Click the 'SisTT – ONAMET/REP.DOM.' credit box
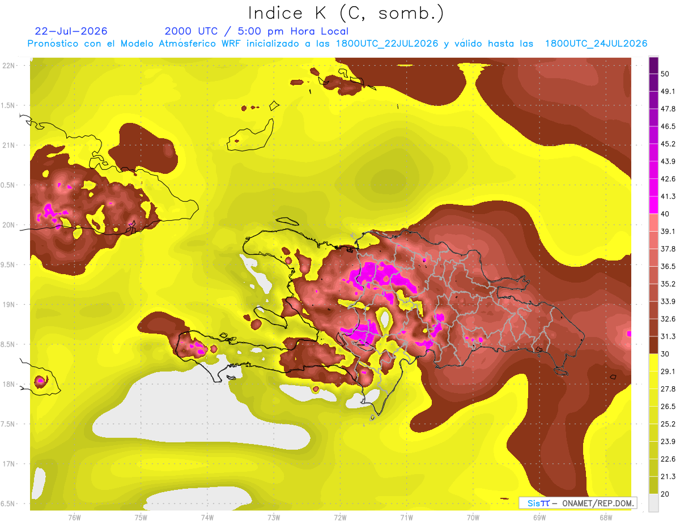The width and height of the screenshot is (680, 525). 577,503
